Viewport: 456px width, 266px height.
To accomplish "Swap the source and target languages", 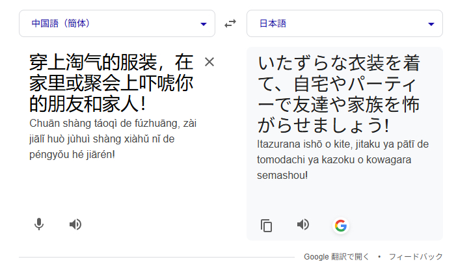I will pyautogui.click(x=230, y=23).
